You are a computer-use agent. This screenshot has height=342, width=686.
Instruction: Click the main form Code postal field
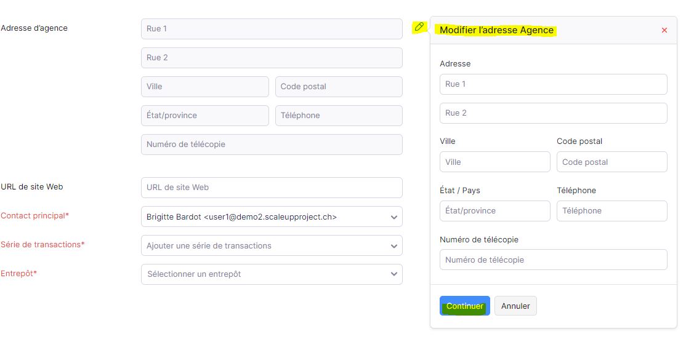coord(339,87)
